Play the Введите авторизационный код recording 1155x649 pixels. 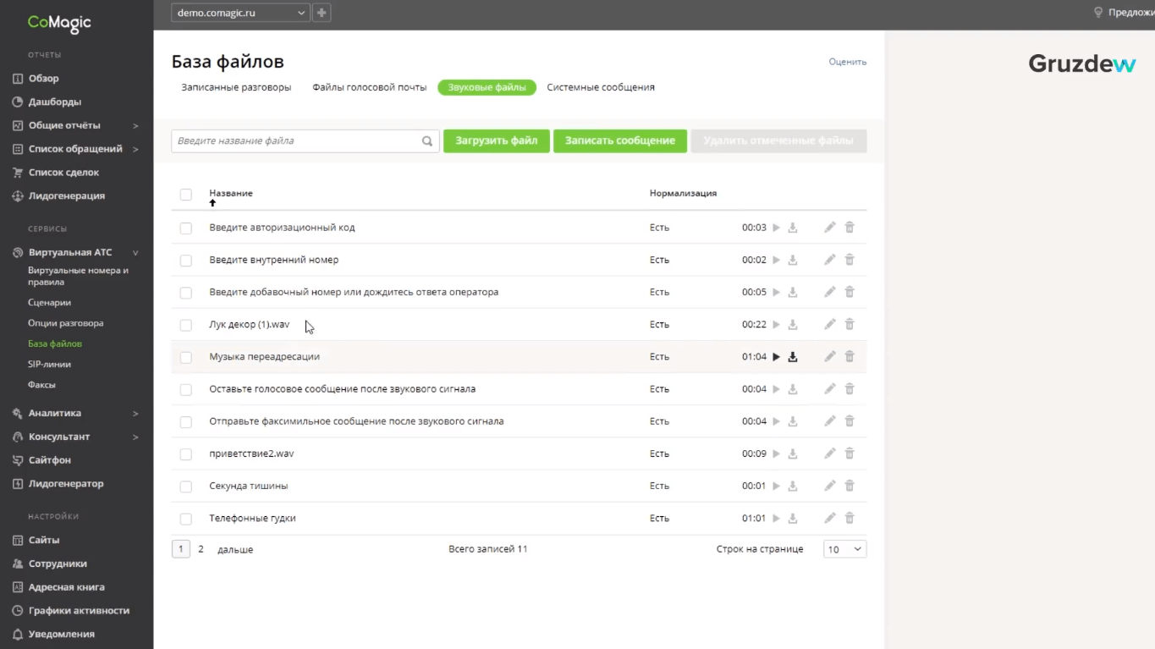point(776,228)
